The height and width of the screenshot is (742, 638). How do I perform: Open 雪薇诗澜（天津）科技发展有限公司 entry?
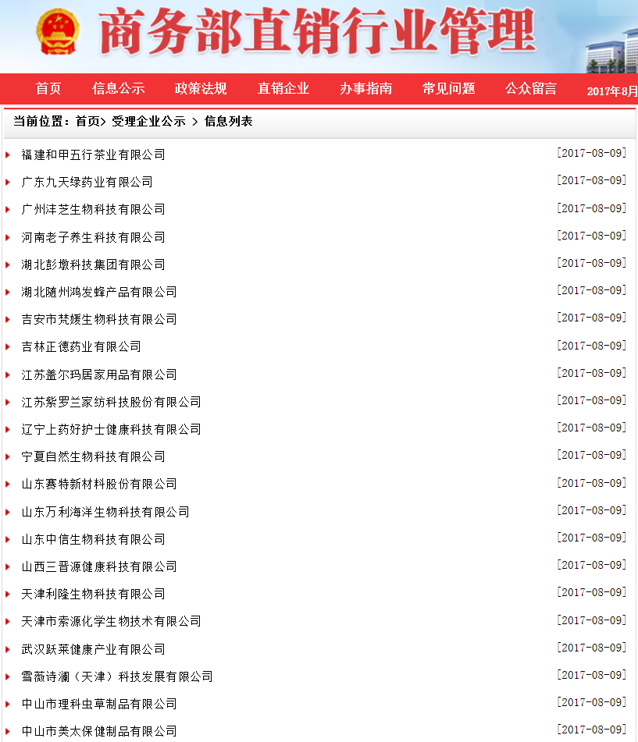pos(117,676)
